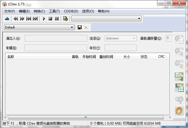
Task: Click convert WAV to compressed audio icon
Action: 179,77
